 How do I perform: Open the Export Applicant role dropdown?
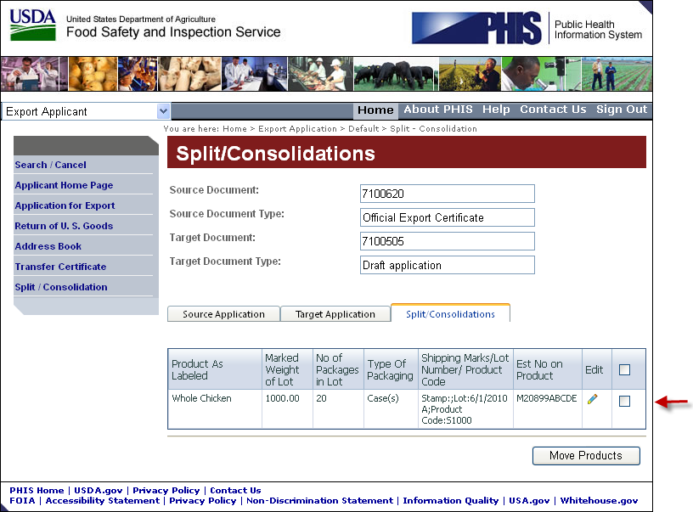(86, 111)
